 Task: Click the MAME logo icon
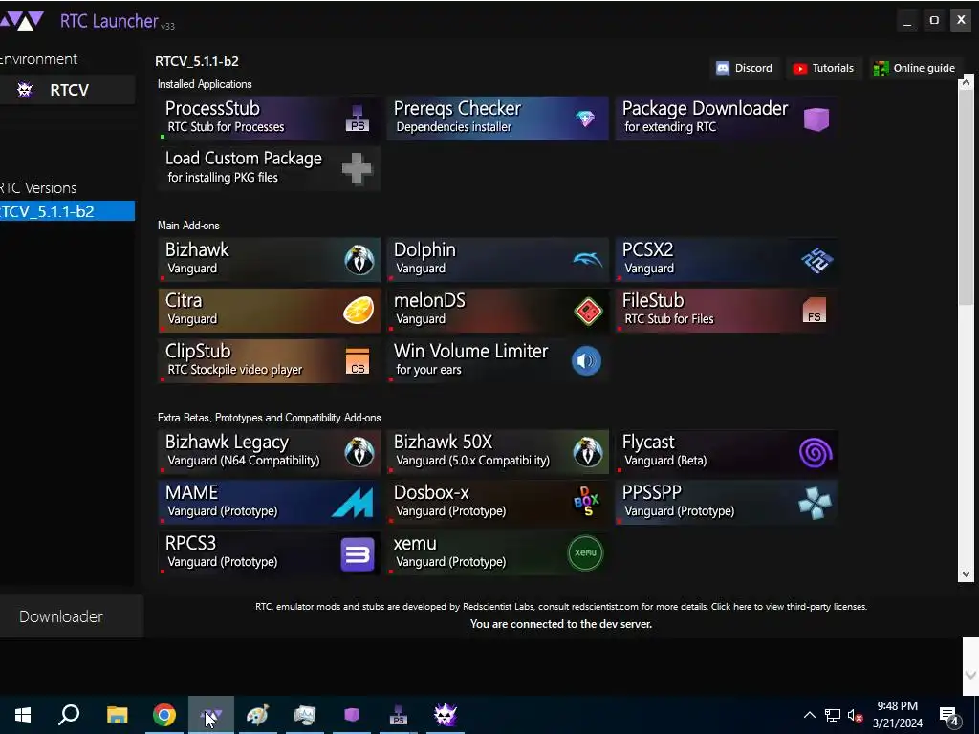(353, 503)
